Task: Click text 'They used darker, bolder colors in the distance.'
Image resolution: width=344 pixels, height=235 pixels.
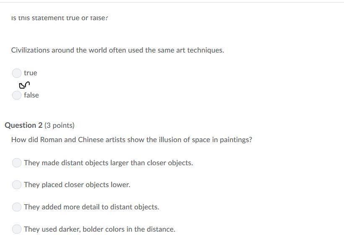Action: click(99, 229)
